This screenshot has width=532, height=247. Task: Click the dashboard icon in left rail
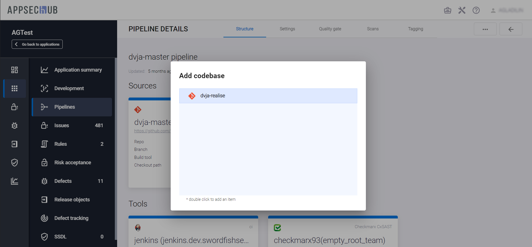[15, 70]
